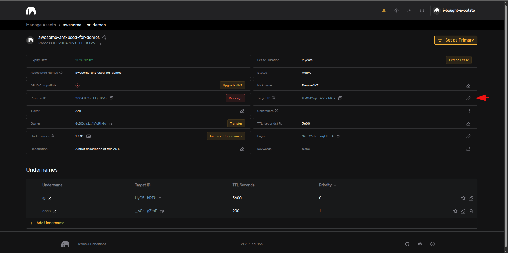Open the settings gear in header
This screenshot has height=253, width=508.
(x=422, y=11)
